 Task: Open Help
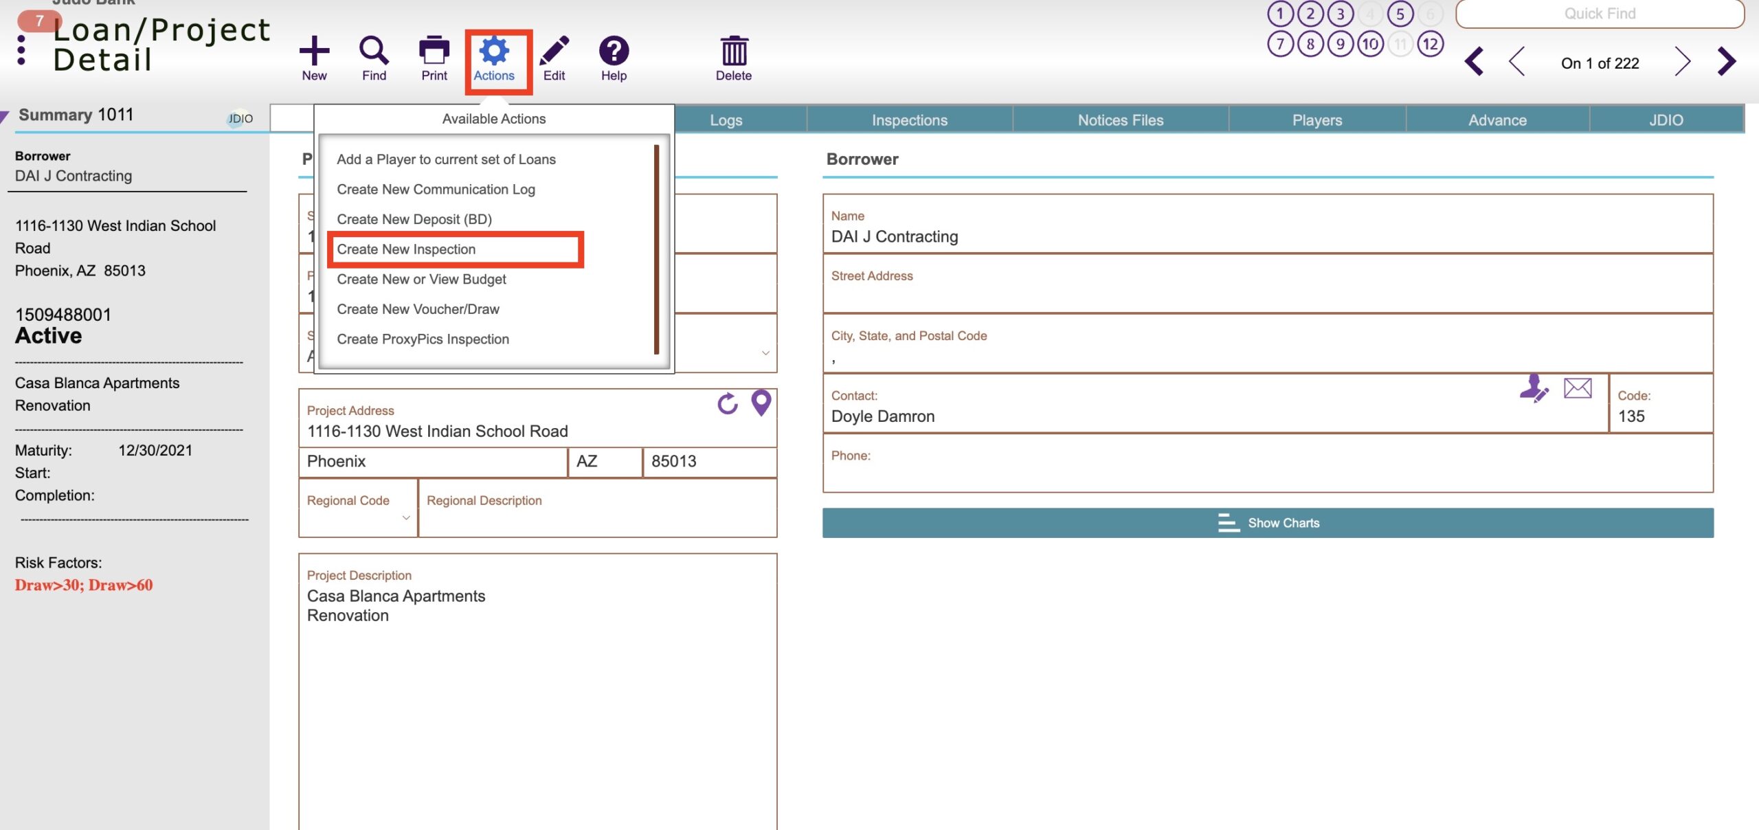[x=613, y=56]
